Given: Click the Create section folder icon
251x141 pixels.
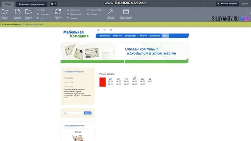Looking at the screenshot, I should [5, 12].
